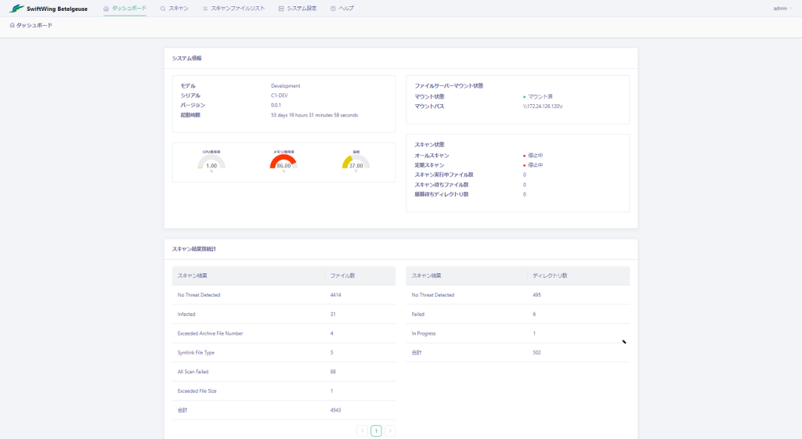802x439 pixels.
Task: Click the red status dot for 定期スキャン
Action: 524,165
